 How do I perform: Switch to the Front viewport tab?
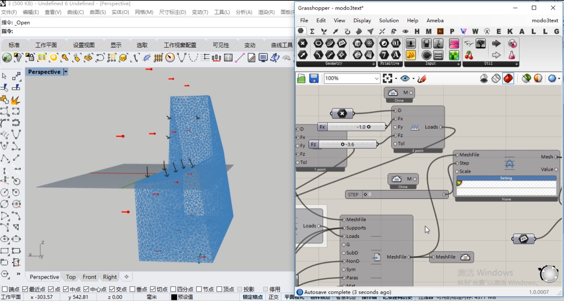pos(89,277)
